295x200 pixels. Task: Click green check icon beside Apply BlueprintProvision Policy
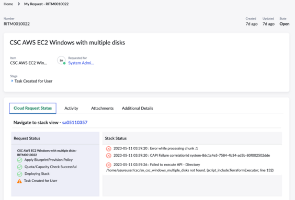[x=19, y=160]
